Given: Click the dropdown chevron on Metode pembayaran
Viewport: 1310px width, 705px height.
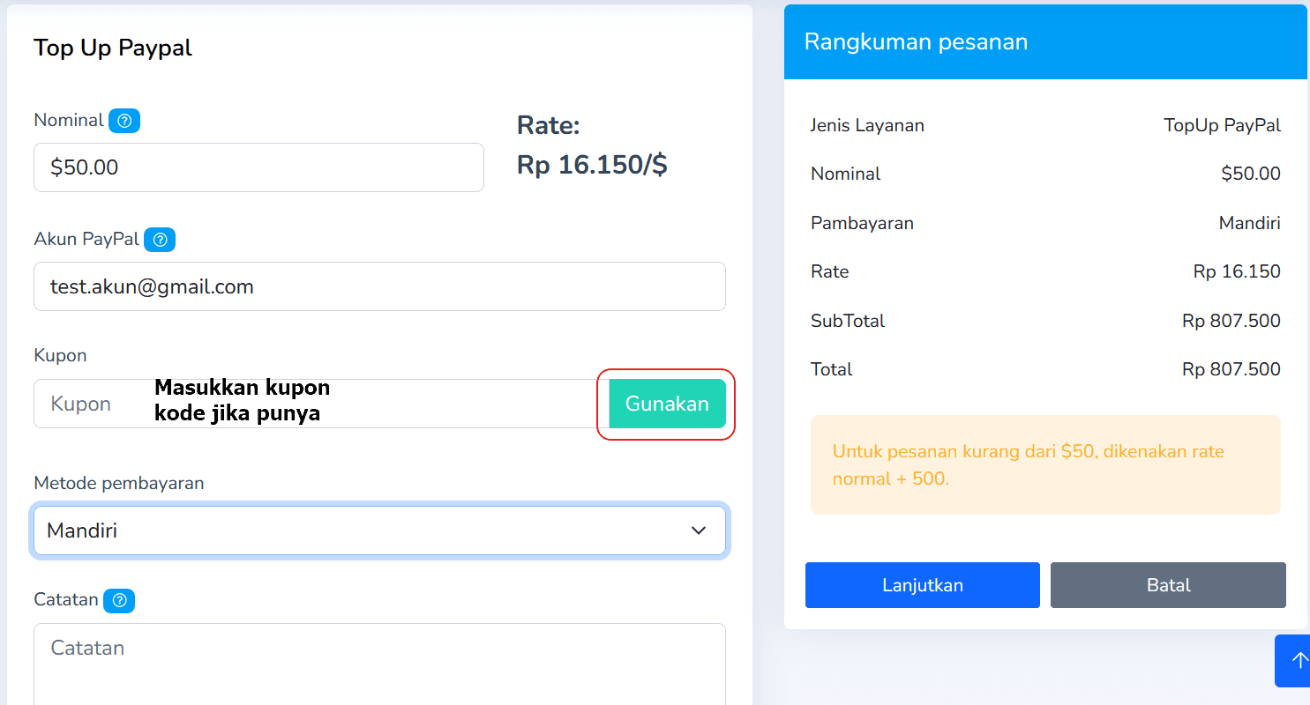Looking at the screenshot, I should pos(698,531).
